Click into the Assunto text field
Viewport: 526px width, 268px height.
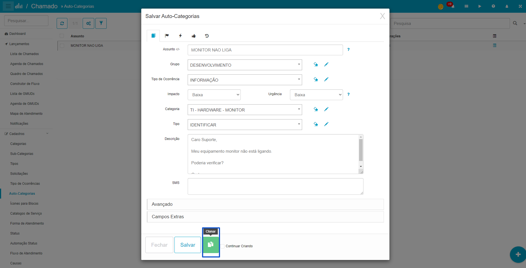(x=265, y=50)
